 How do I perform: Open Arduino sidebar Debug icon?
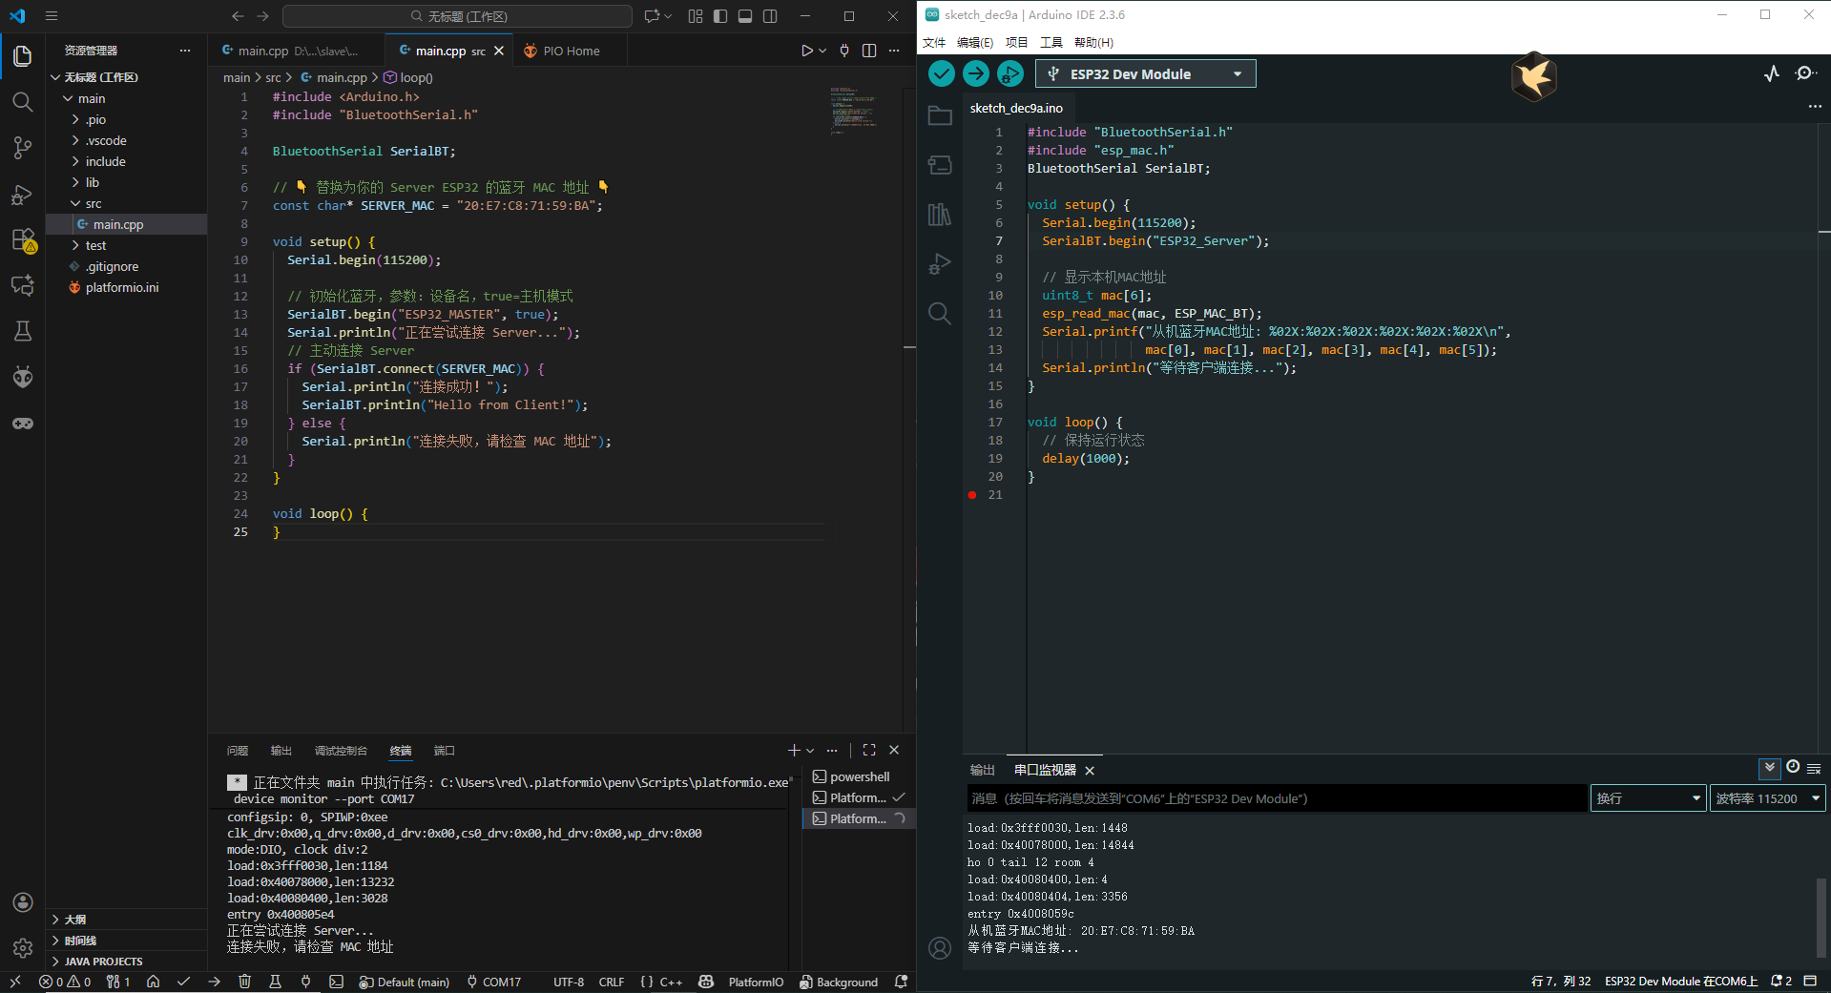[x=940, y=264]
